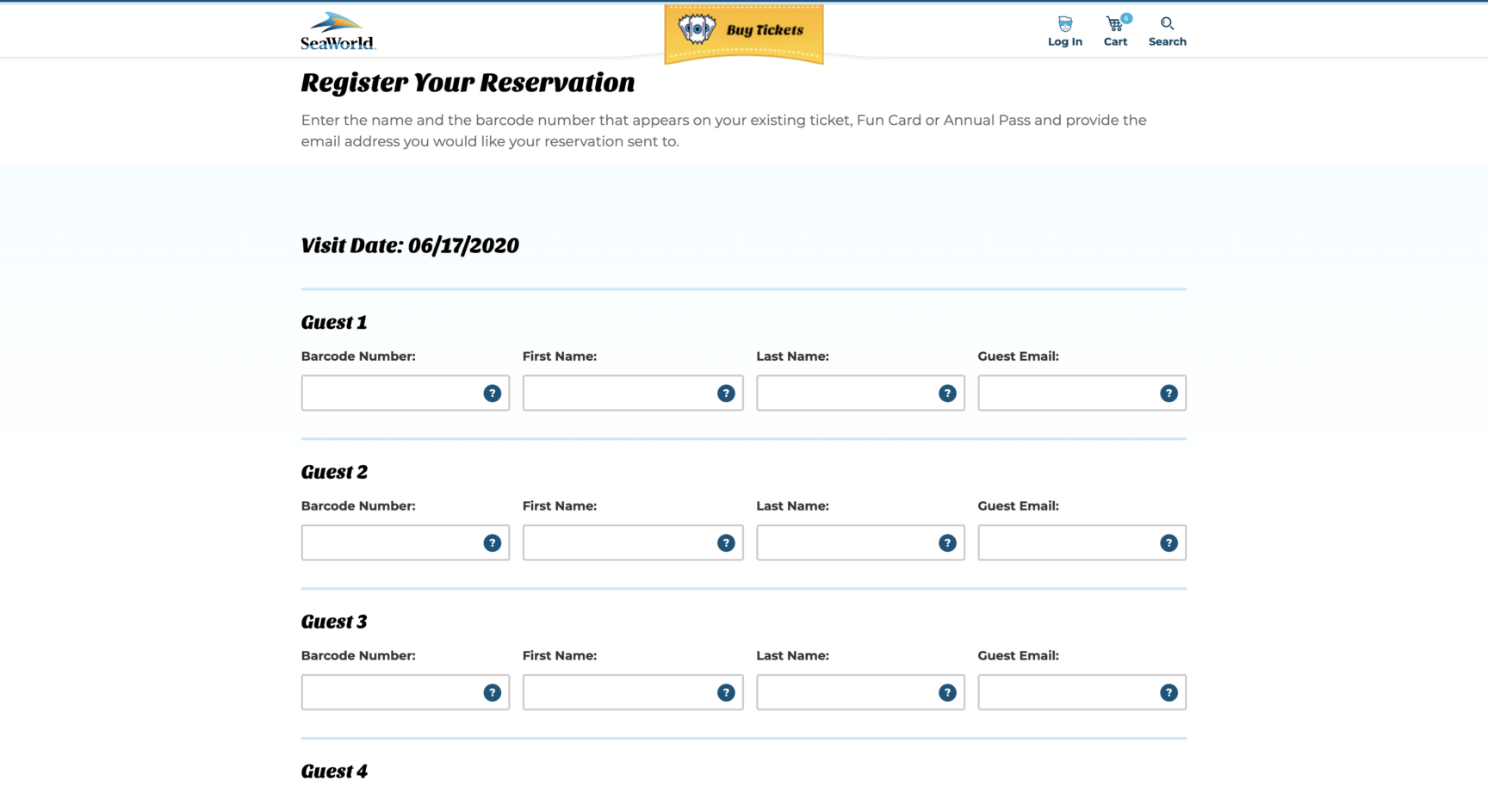Click the Buy Tickets banner button
1488x799 pixels.
744,33
